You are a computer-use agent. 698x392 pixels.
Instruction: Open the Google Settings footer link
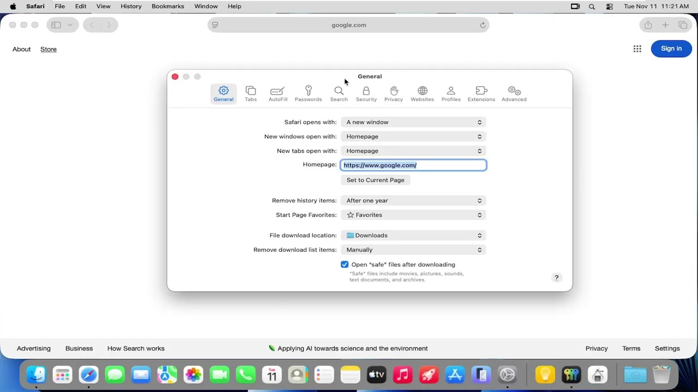(667, 348)
